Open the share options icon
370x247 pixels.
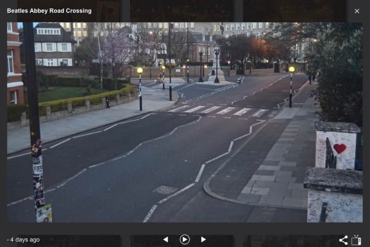pyautogui.click(x=343, y=240)
